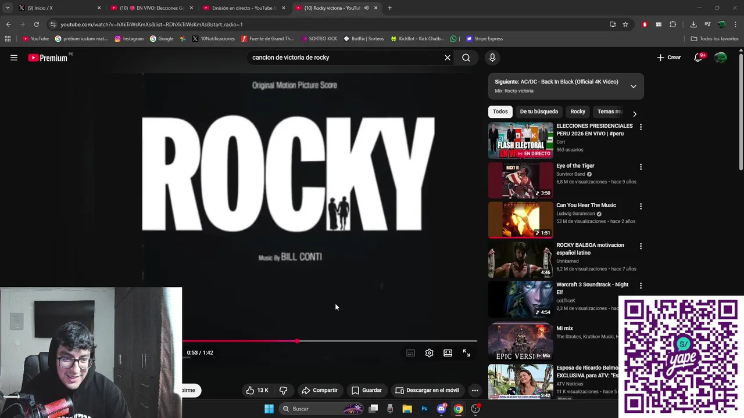Click the Compartir button

click(320, 390)
